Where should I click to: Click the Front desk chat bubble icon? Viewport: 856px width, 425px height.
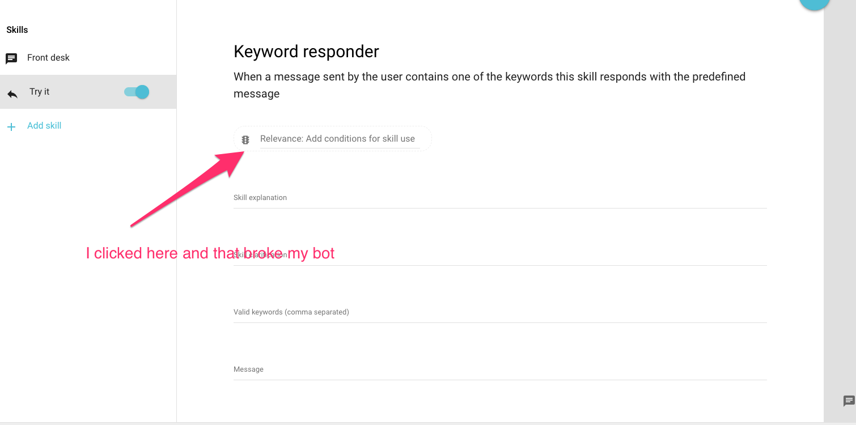point(11,58)
